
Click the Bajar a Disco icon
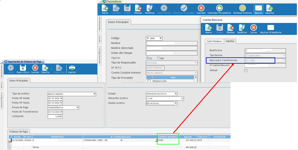tap(23, 68)
